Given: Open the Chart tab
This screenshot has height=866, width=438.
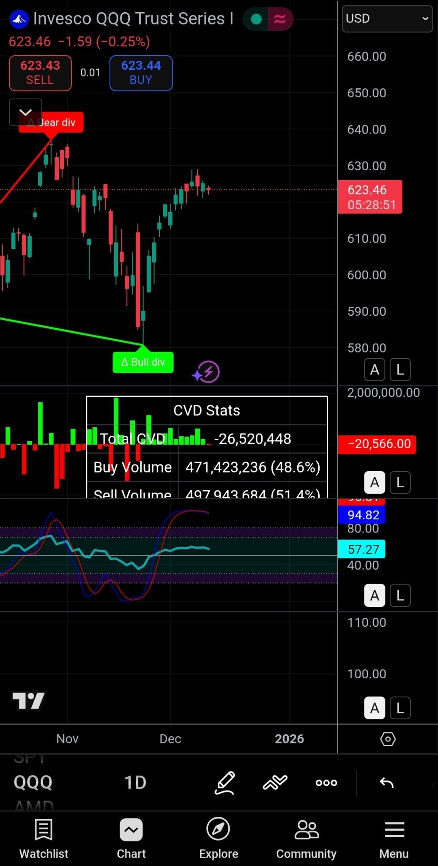Looking at the screenshot, I should click(131, 839).
